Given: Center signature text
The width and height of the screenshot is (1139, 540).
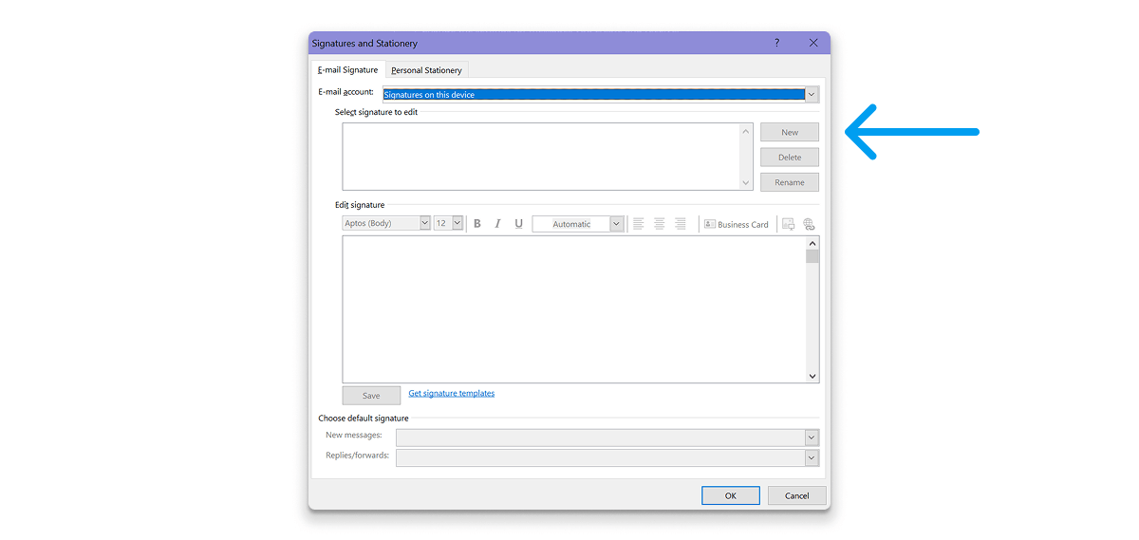Looking at the screenshot, I should point(659,224).
